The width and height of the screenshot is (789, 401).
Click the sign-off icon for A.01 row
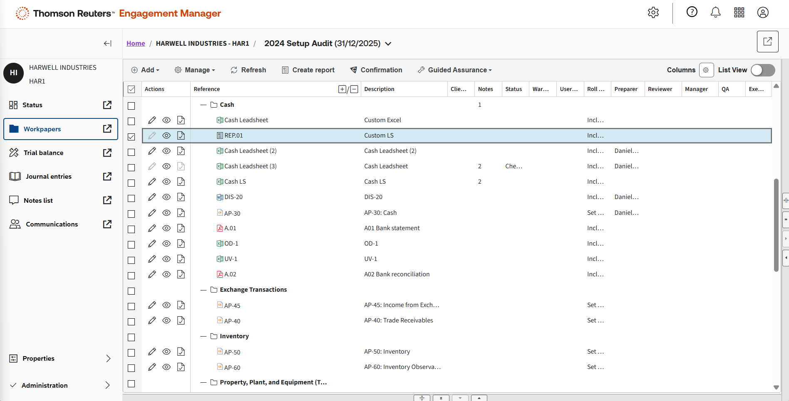(x=181, y=228)
